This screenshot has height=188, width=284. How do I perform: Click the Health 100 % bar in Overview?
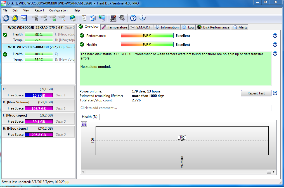(x=147, y=44)
